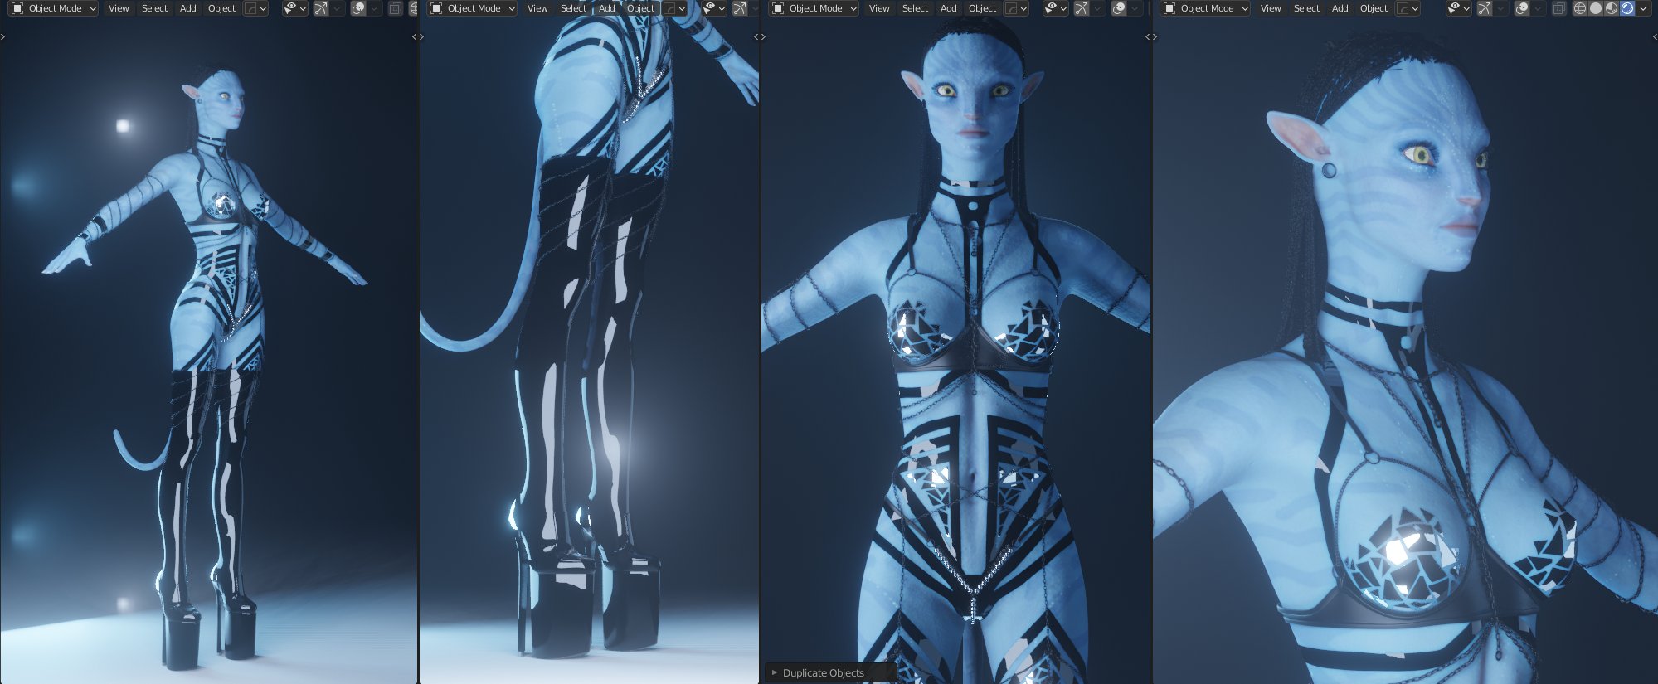Open gizmo dropdown arrow in front torso viewport
This screenshot has height=684, width=1658.
(1097, 8)
